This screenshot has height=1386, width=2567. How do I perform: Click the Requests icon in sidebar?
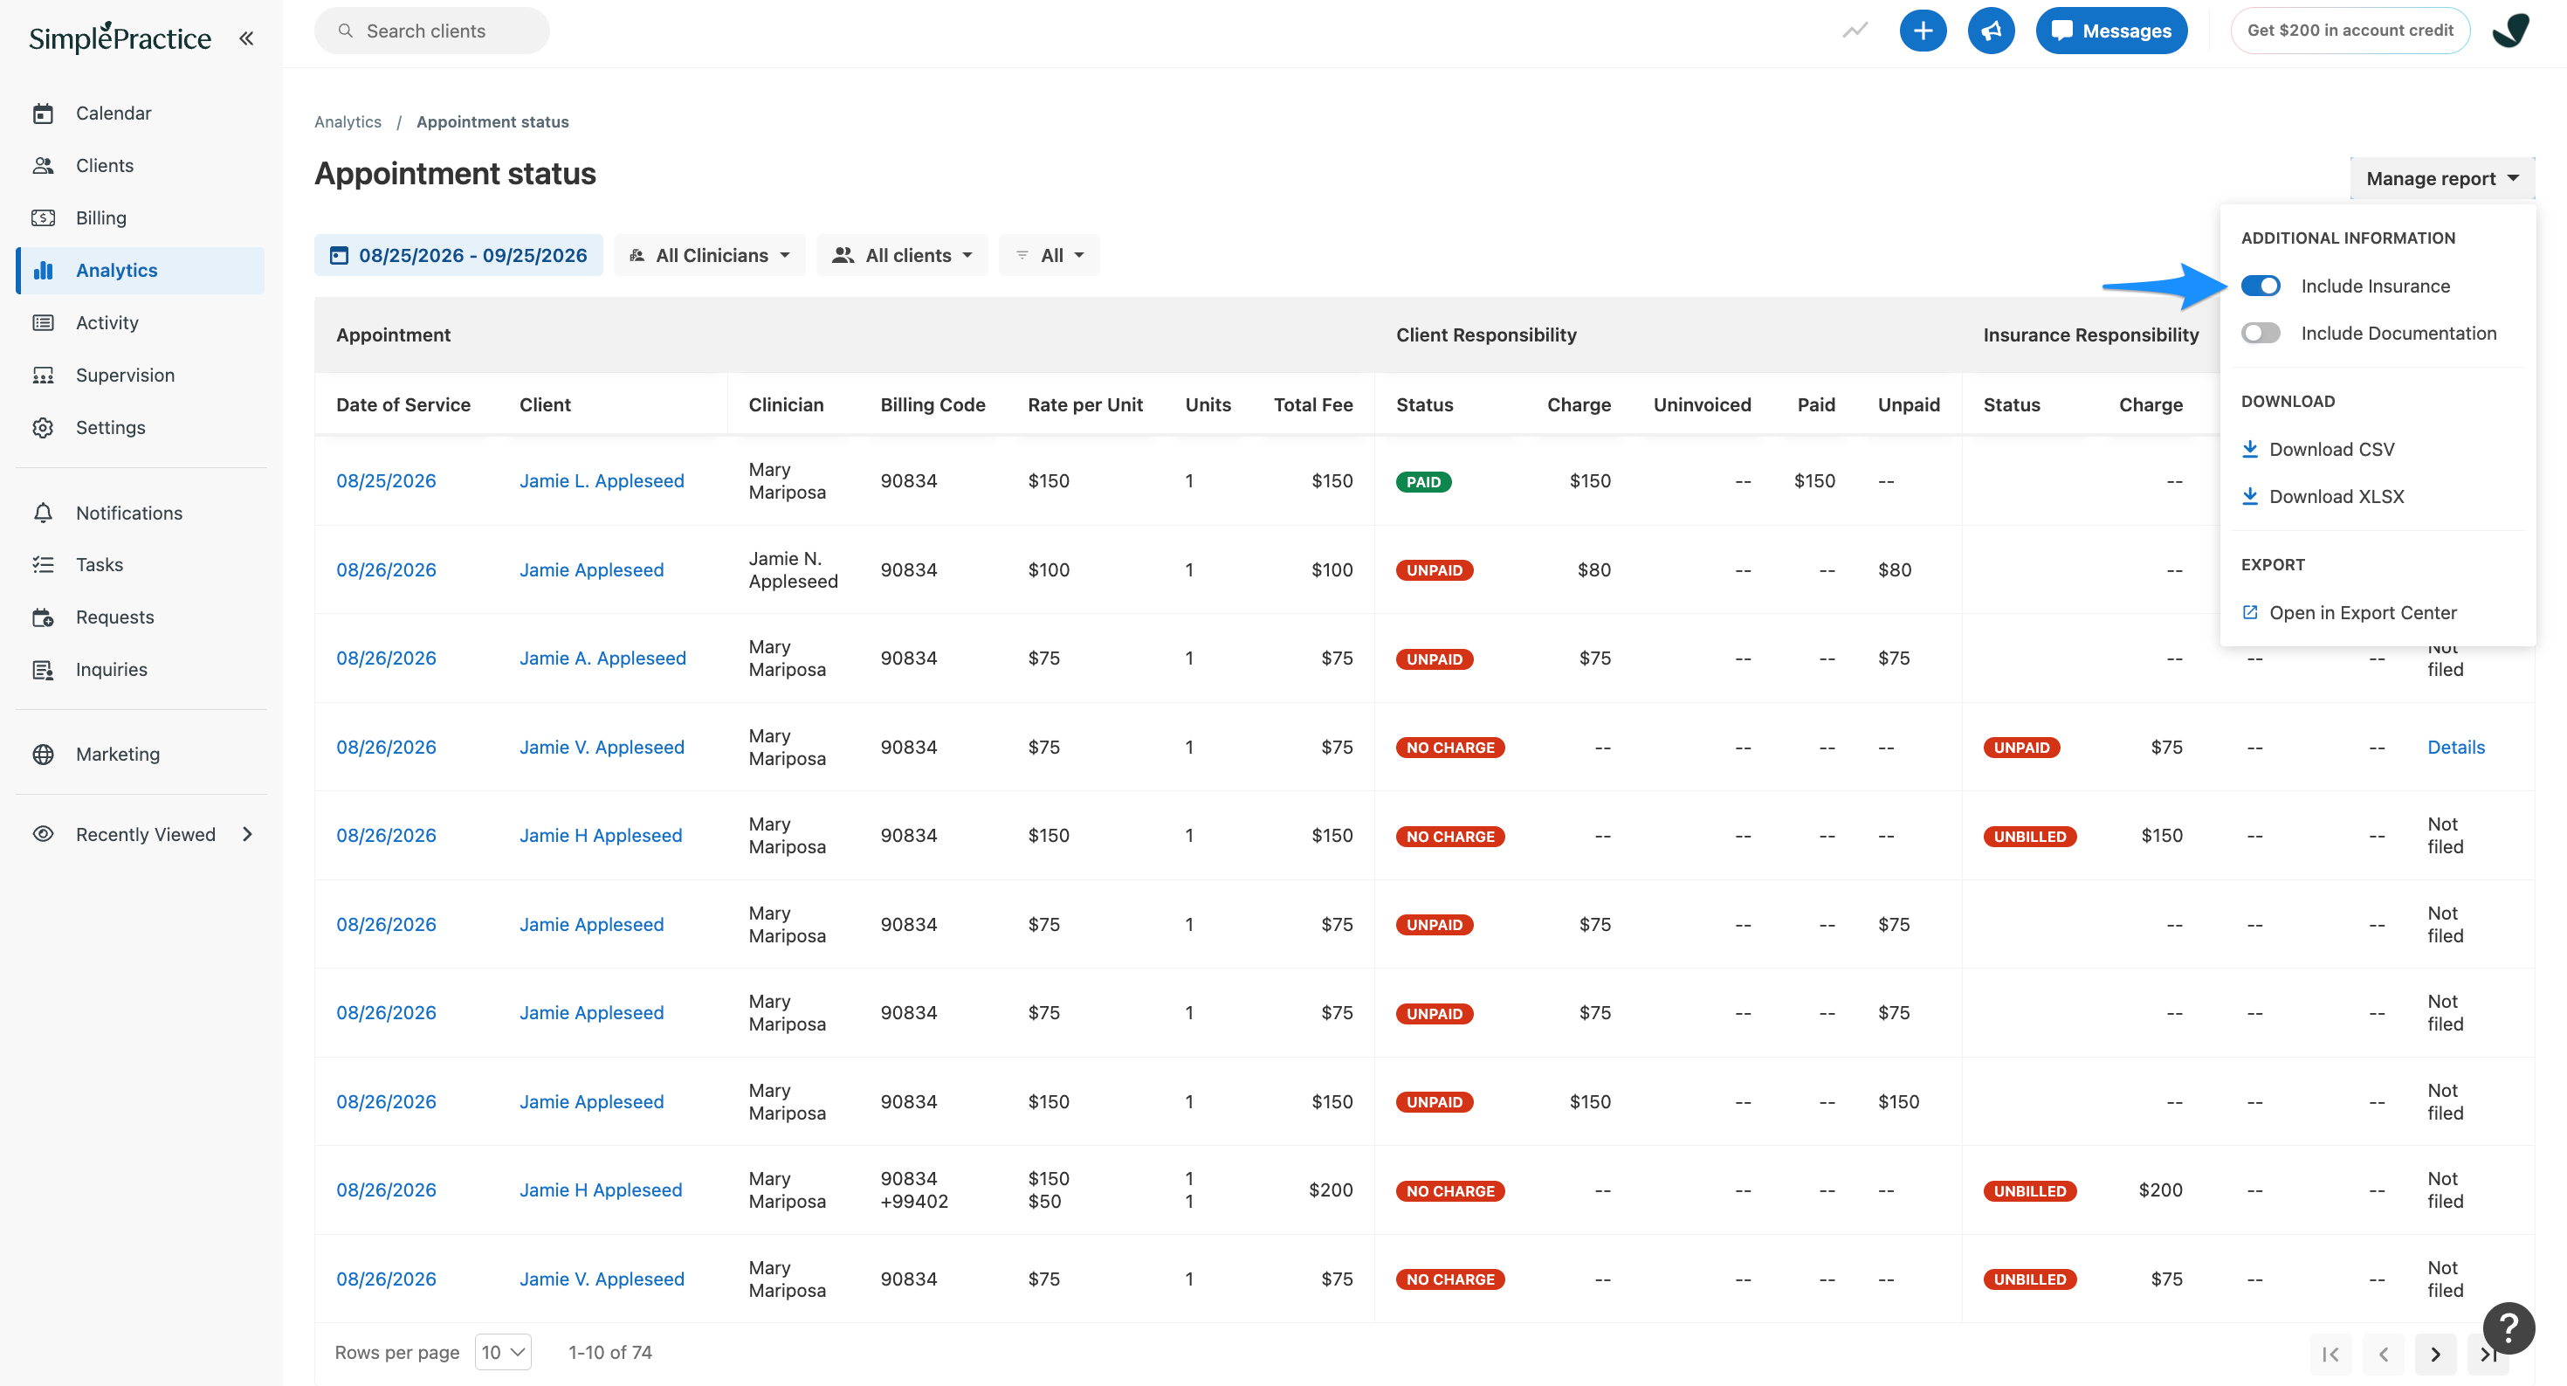(43, 617)
